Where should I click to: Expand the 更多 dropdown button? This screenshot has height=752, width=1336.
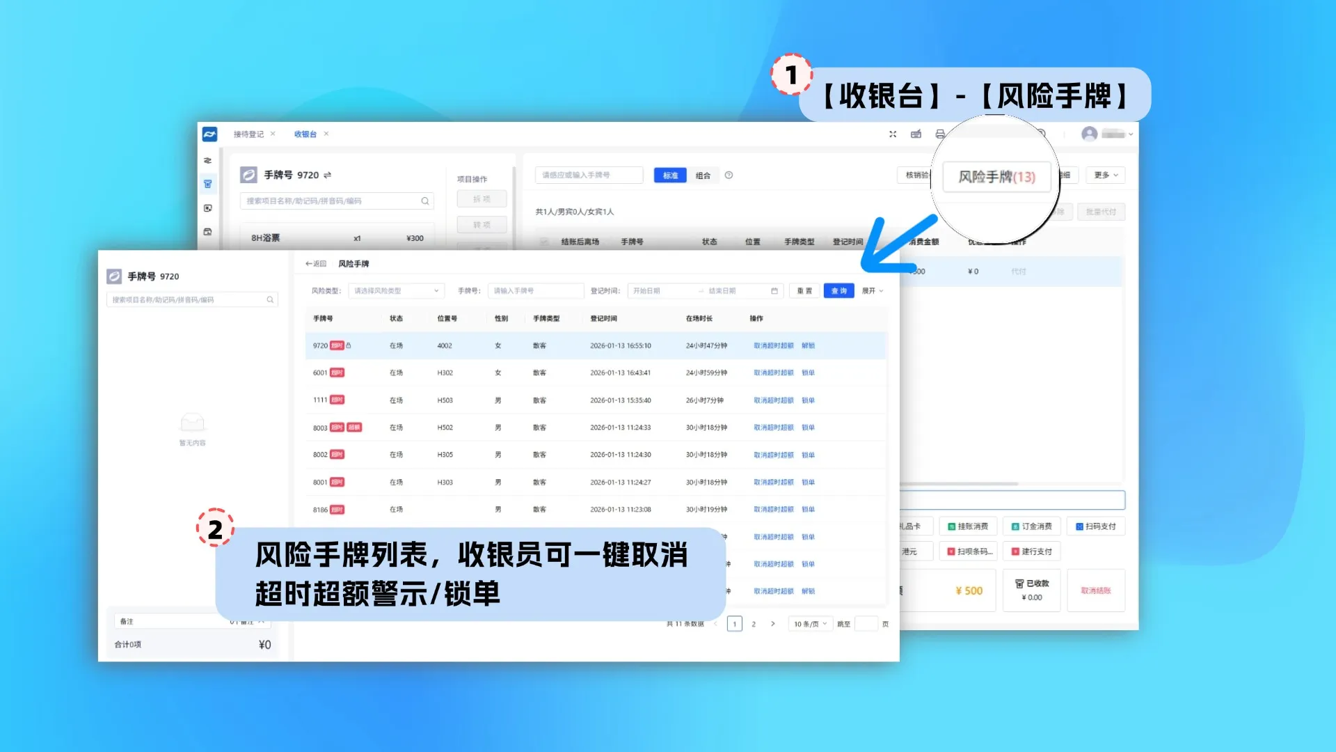1105,175
